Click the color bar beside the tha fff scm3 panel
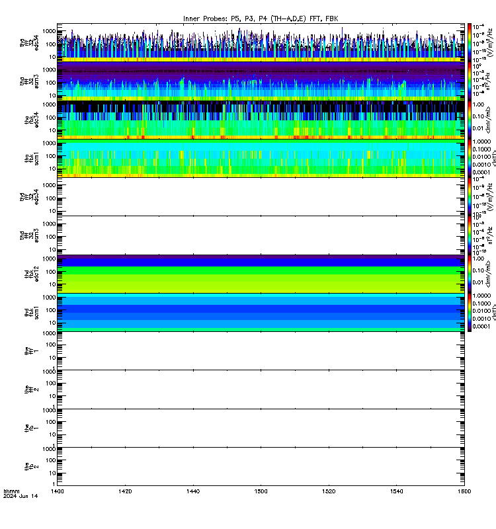 (x=470, y=81)
